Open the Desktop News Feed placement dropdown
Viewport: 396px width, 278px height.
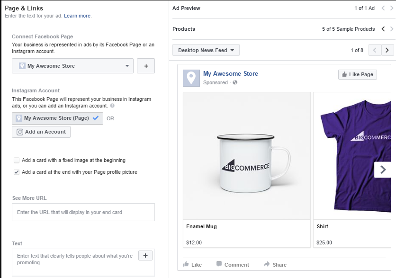[x=206, y=50]
